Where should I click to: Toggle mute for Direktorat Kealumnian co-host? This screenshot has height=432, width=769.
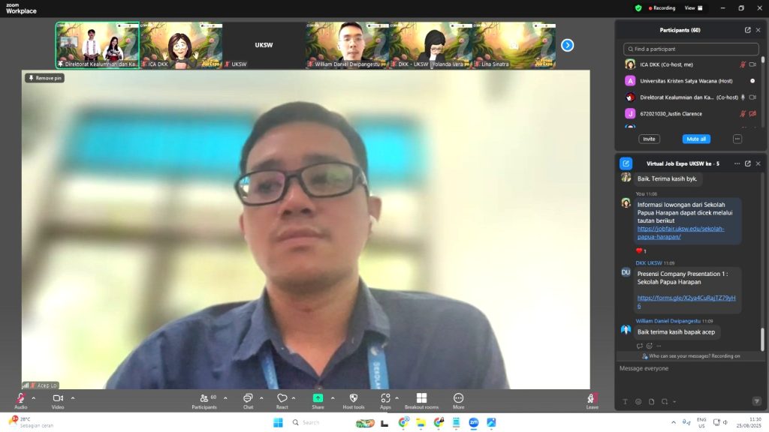pyautogui.click(x=743, y=97)
